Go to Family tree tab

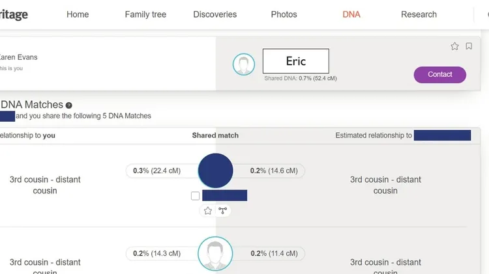[145, 14]
